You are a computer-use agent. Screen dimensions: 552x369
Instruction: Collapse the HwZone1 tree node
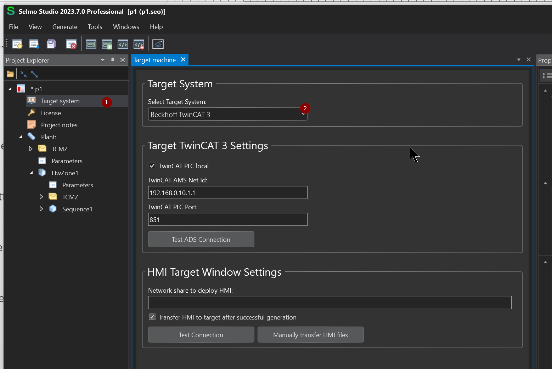[31, 173]
